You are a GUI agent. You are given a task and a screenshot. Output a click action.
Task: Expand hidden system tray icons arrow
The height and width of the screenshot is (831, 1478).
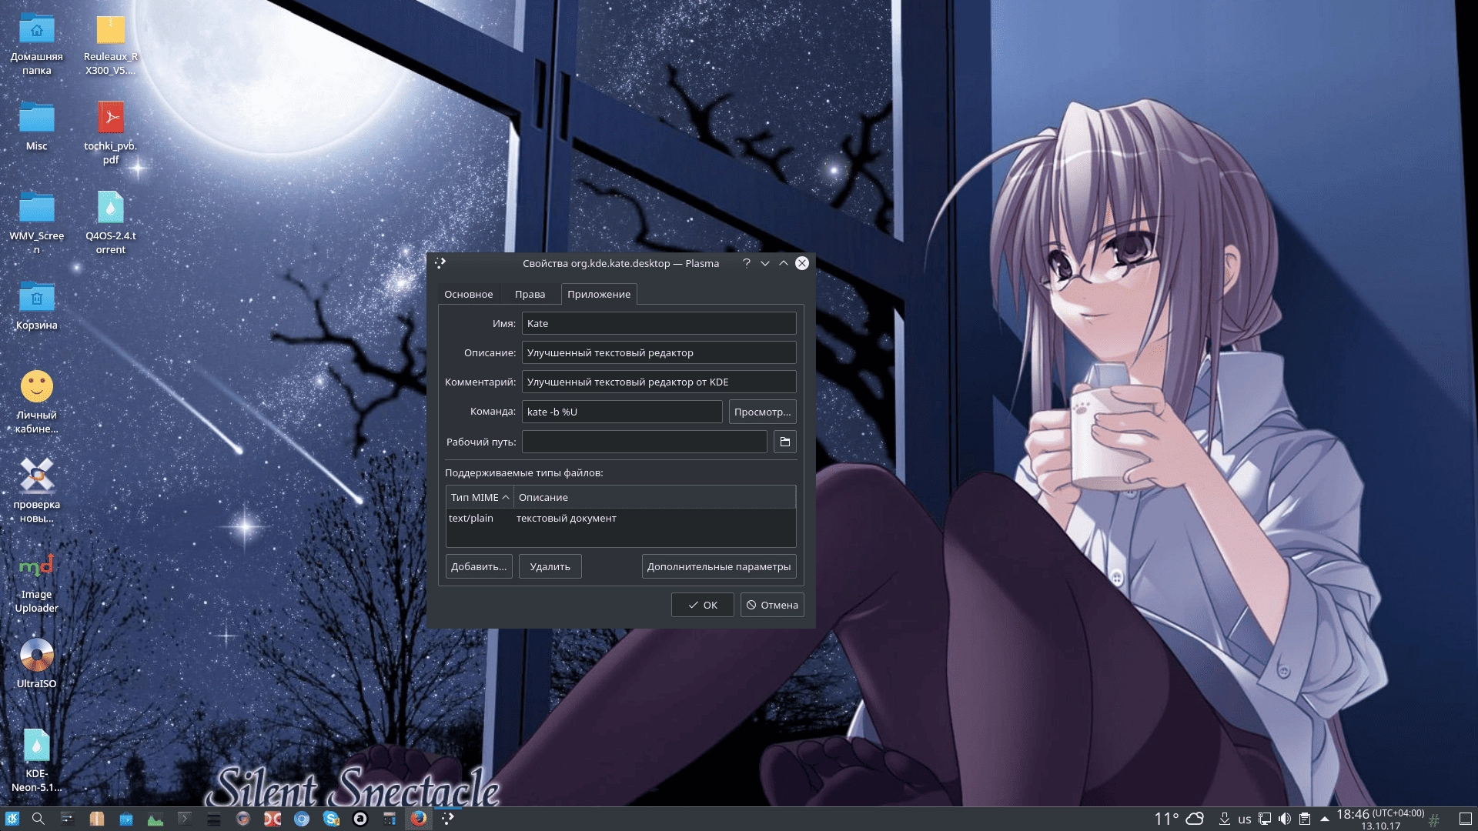(x=1325, y=819)
